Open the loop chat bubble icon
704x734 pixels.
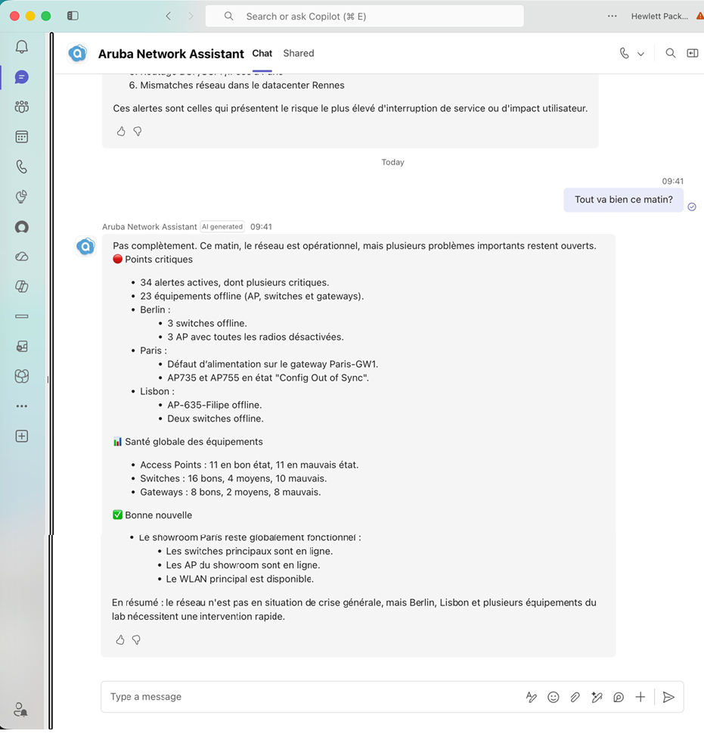[619, 697]
